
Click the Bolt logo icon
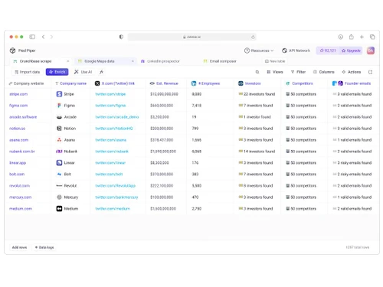[59, 174]
